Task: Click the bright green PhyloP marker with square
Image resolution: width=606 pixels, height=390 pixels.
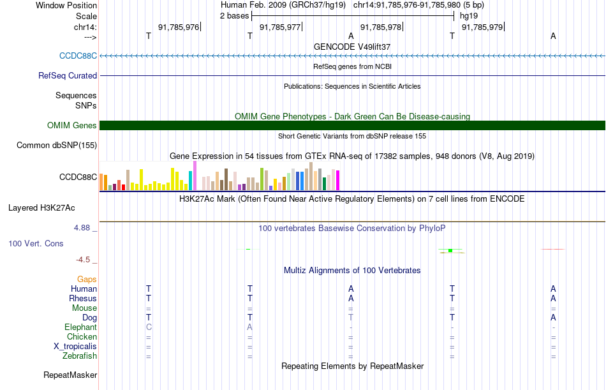Action: 451,251
